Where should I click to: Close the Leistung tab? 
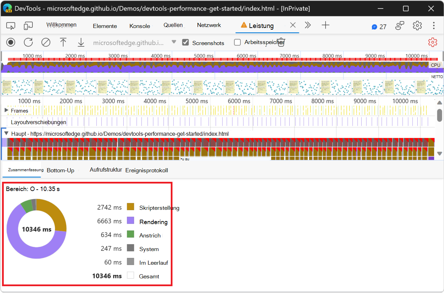click(293, 25)
